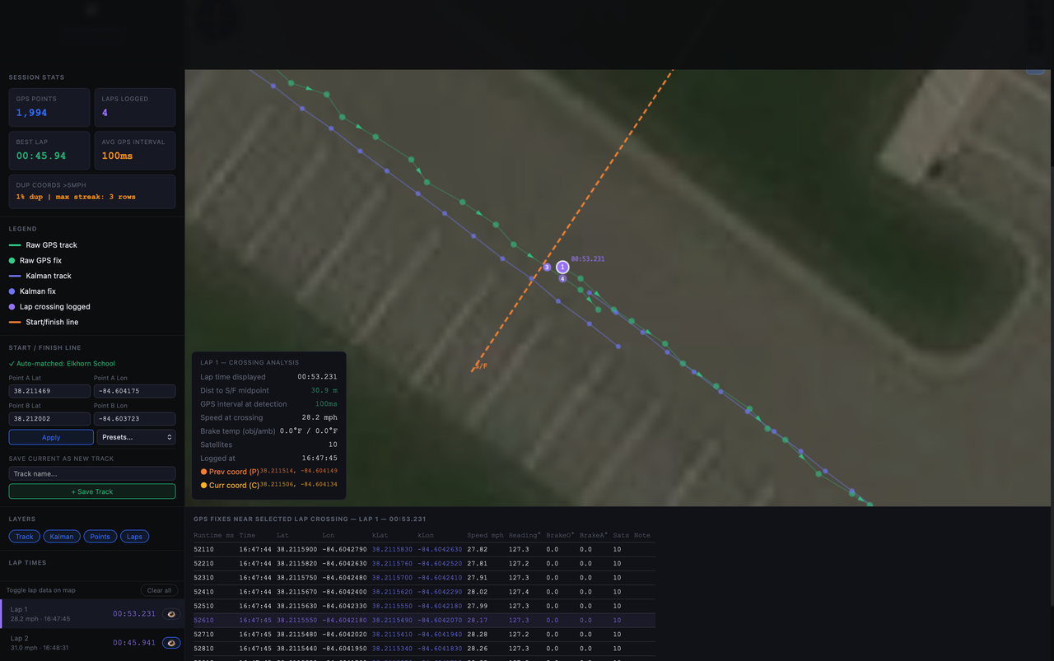The height and width of the screenshot is (661, 1054).
Task: Click the 'Note' column header
Action: pos(642,535)
